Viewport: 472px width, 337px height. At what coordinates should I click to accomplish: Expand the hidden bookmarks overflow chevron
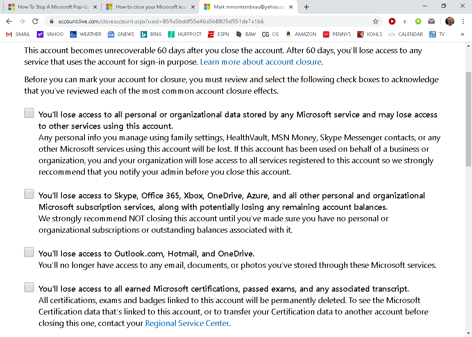pos(462,34)
